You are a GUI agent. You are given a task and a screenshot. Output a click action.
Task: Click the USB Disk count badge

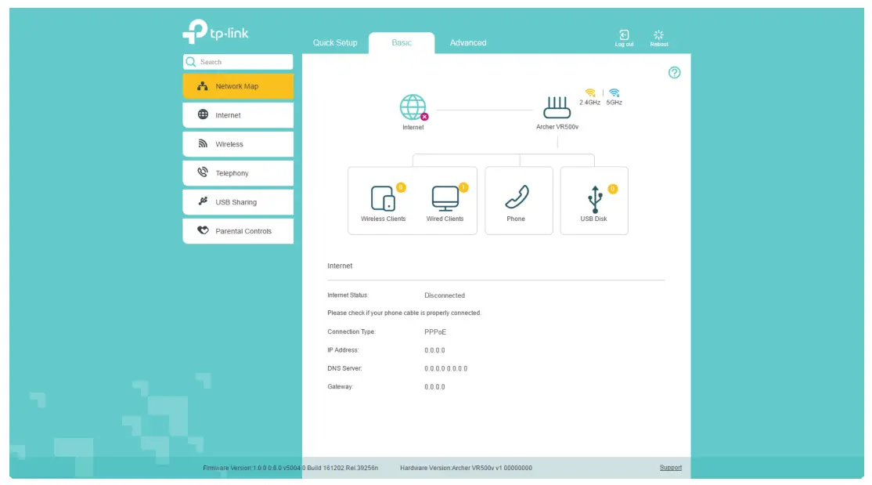pos(612,190)
